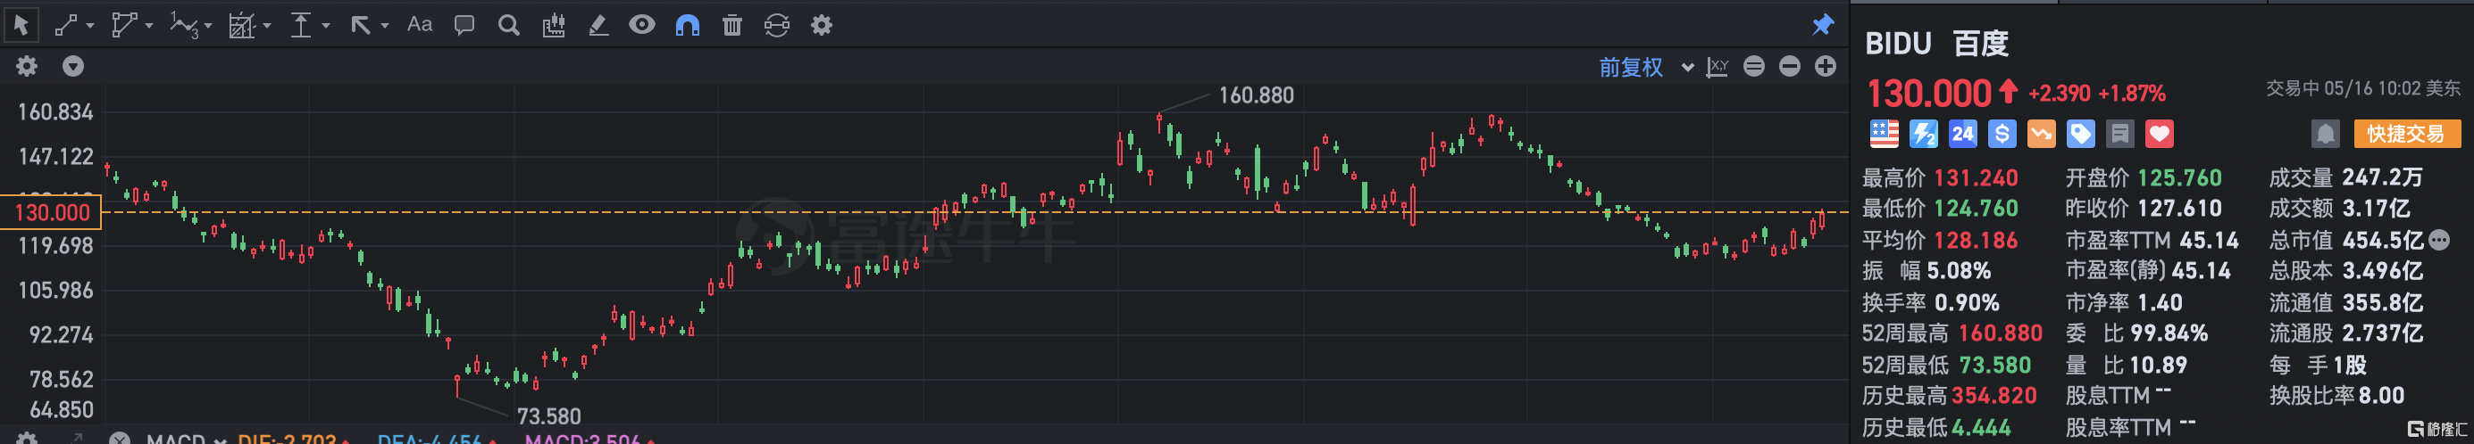
Task: Toggle the blue magnet snap mode
Action: [x=688, y=25]
